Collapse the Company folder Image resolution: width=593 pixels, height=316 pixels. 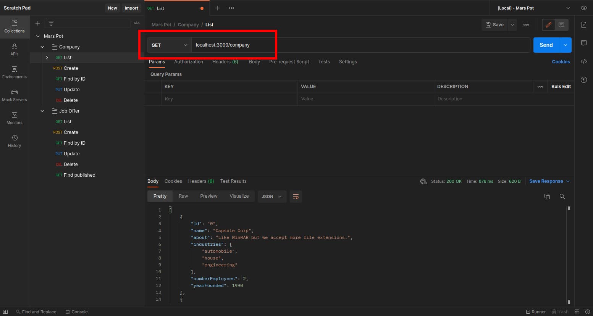coord(42,47)
